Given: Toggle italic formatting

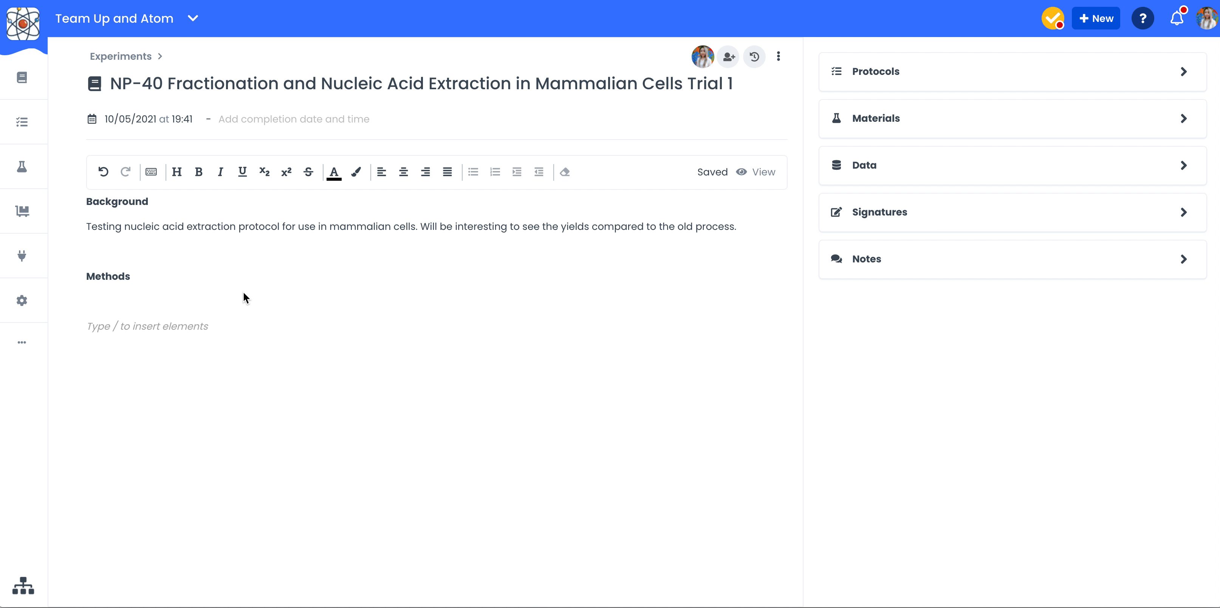Looking at the screenshot, I should pos(220,172).
